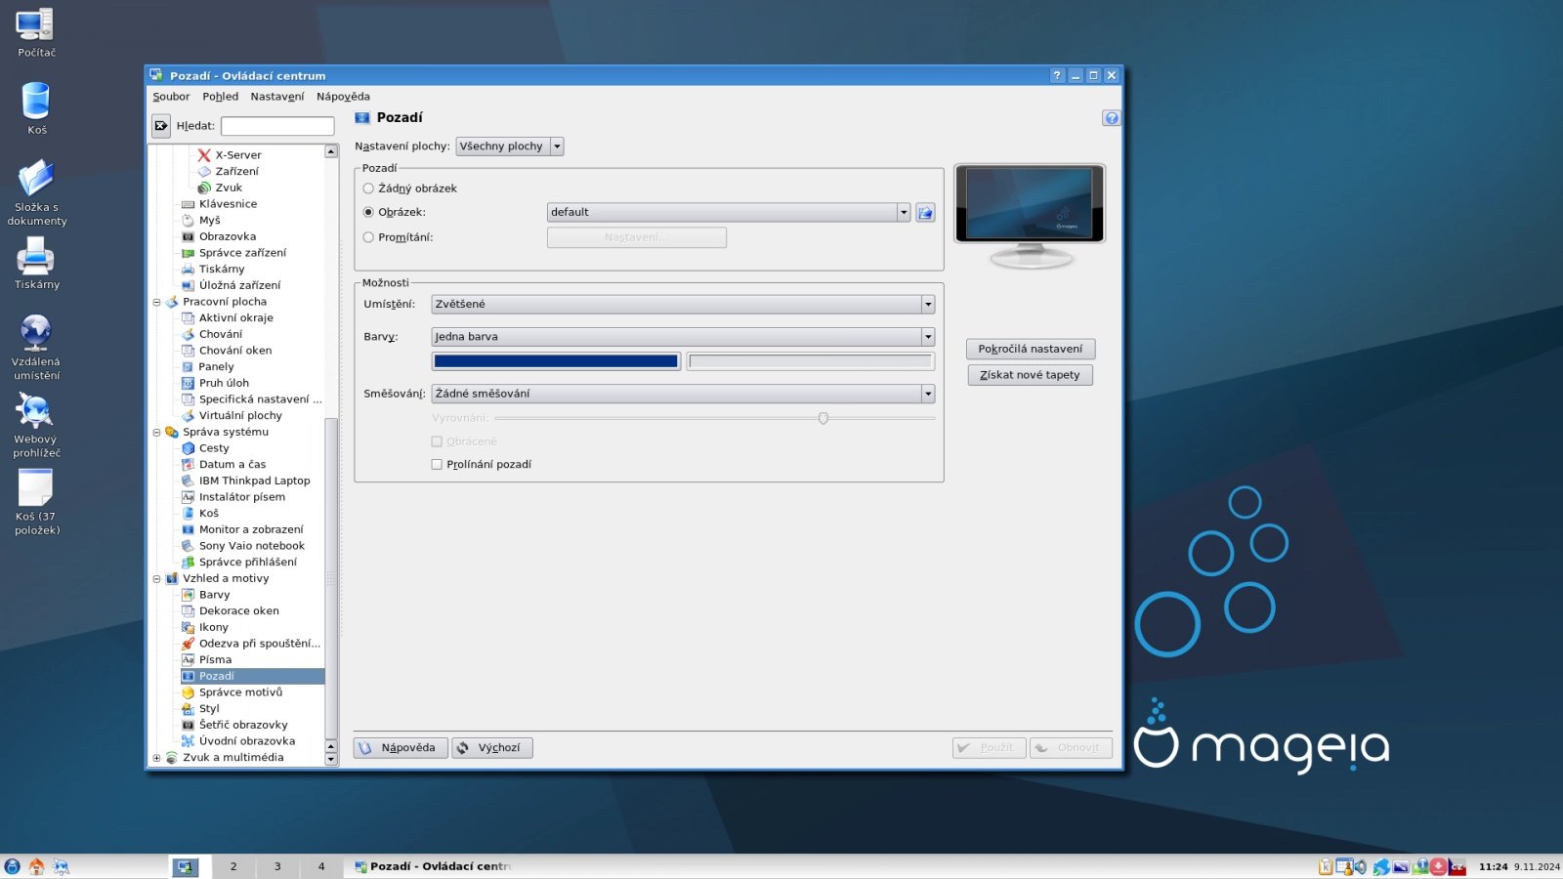Select Virtuální plochy tree item
This screenshot has width=1563, height=879.
[240, 416]
